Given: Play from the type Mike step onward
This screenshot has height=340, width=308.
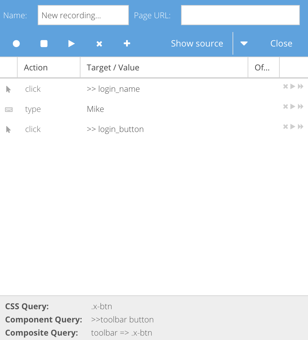Looking at the screenshot, I should pos(300,107).
